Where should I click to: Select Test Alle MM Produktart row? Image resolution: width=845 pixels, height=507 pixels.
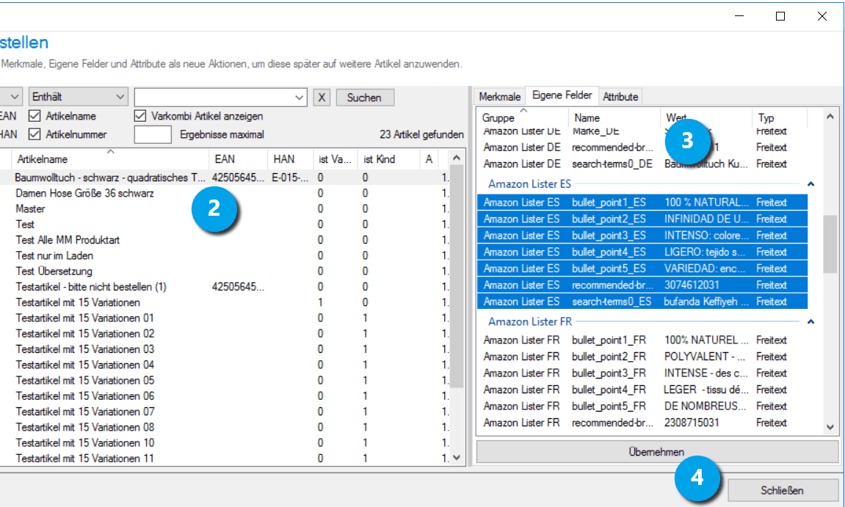[224, 240]
